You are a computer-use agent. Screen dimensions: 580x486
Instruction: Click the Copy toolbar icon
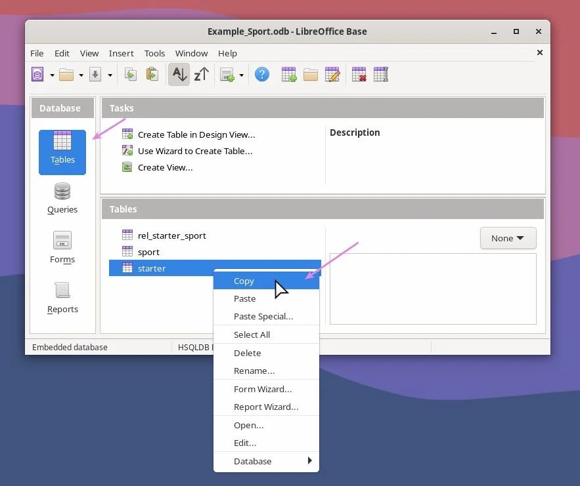point(130,74)
